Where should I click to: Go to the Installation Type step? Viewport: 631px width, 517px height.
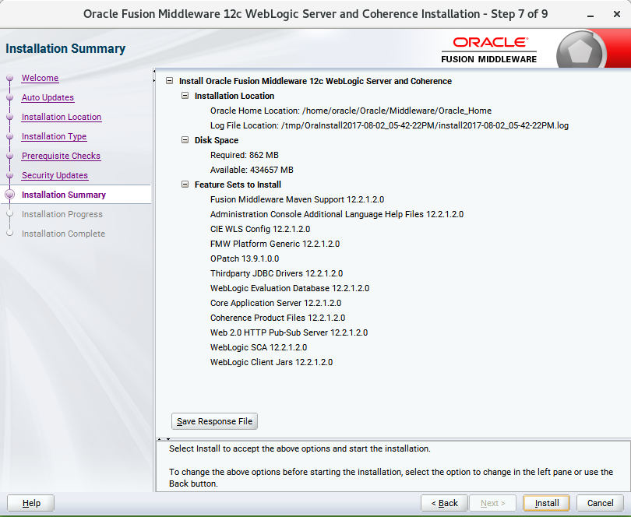point(54,136)
